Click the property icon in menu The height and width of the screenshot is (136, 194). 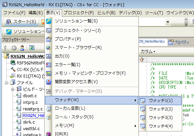(49, 39)
